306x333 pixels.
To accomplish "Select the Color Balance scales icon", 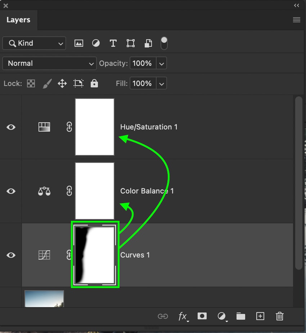I will click(44, 191).
